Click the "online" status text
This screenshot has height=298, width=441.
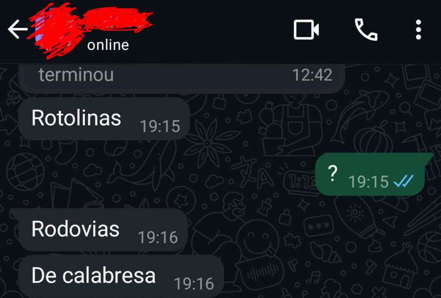click(108, 45)
